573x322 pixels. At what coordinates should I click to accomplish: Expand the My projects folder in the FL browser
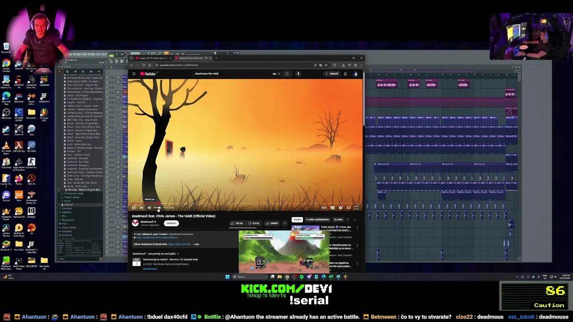coord(68,220)
